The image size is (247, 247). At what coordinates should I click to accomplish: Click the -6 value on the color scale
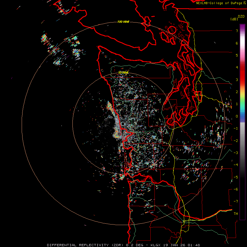tap(236, 189)
